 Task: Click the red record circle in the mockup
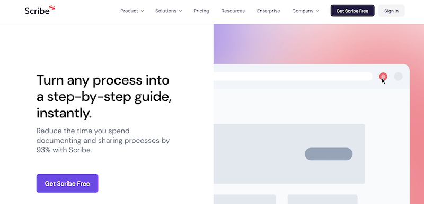(383, 77)
